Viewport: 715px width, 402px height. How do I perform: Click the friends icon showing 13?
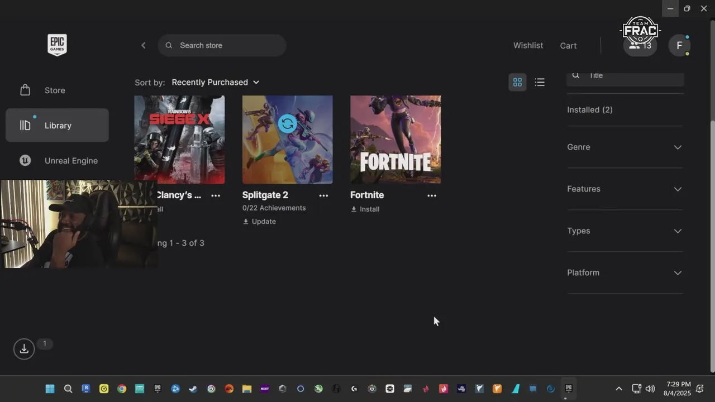point(640,45)
